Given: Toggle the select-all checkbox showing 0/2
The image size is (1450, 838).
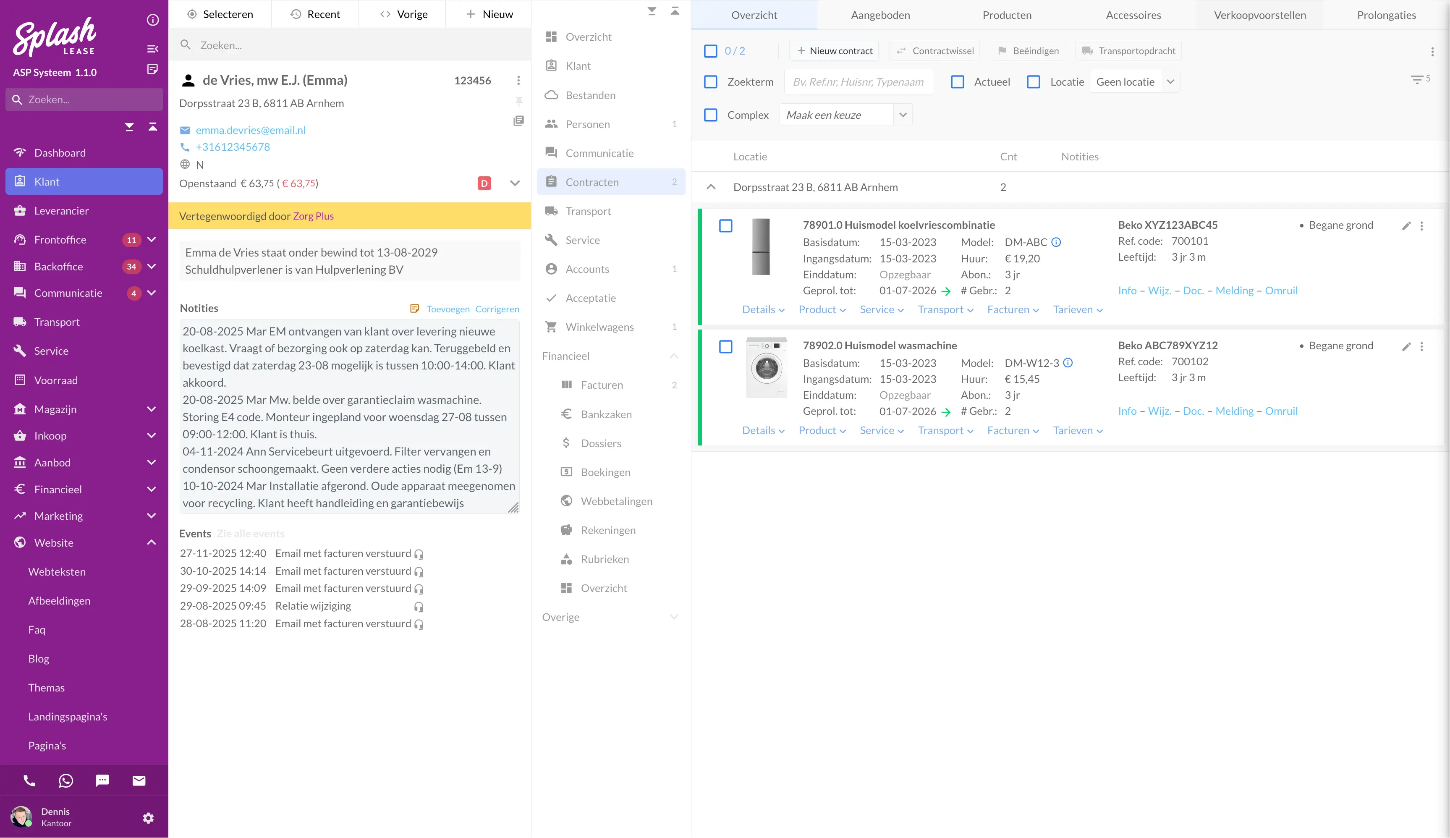Looking at the screenshot, I should (711, 51).
